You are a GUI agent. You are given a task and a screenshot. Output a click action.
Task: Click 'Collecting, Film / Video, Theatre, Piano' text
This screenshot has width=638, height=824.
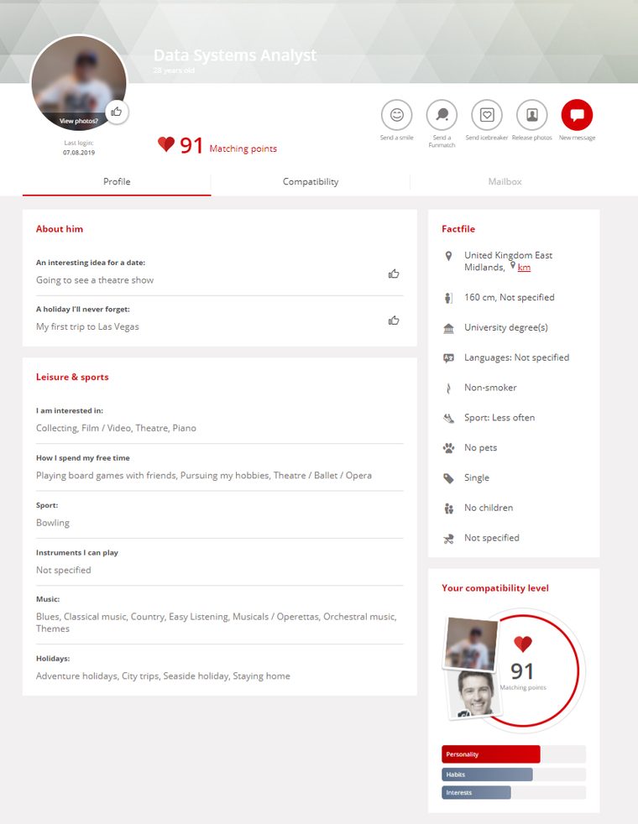116,428
